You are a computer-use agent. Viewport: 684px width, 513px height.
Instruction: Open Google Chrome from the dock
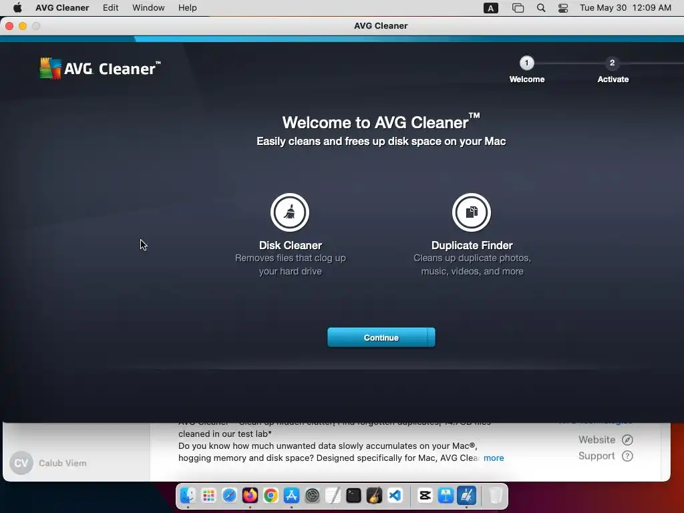click(x=271, y=496)
